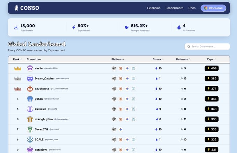
Task: Sort the table by Referrals
Action: [183, 59]
